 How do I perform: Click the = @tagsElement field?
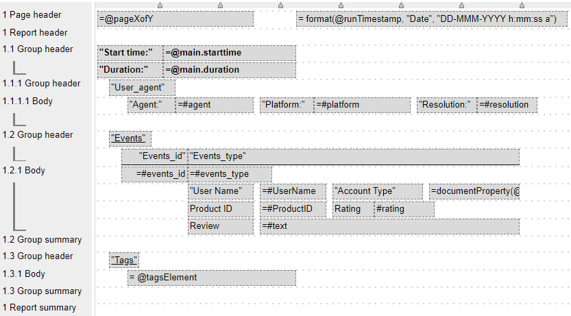point(212,278)
